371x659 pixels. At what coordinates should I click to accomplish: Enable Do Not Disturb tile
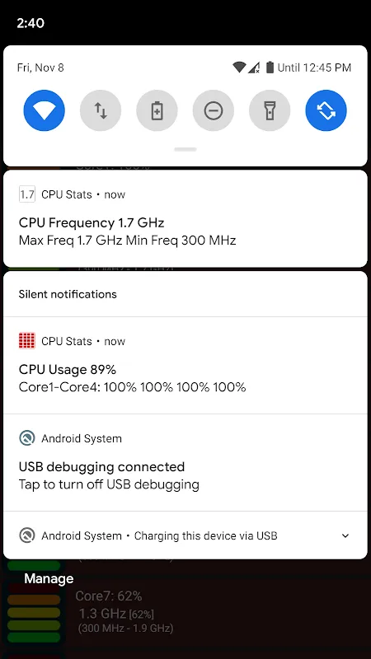(214, 110)
